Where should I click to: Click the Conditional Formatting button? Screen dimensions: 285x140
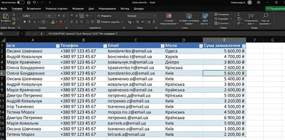click(x=169, y=19)
